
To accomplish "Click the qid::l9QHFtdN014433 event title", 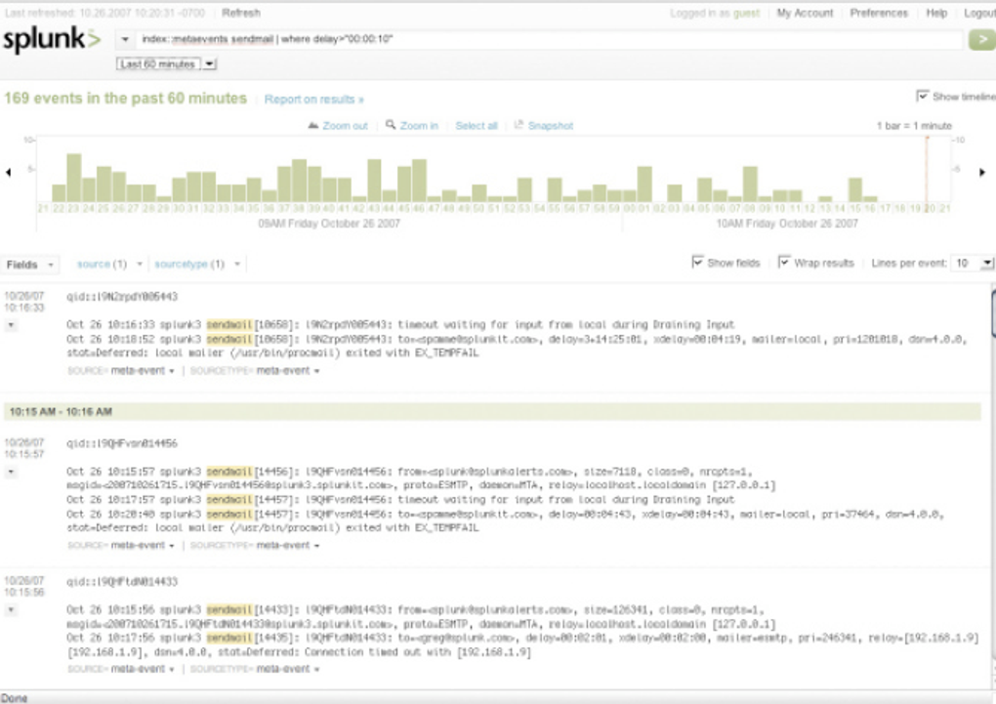I will [122, 581].
